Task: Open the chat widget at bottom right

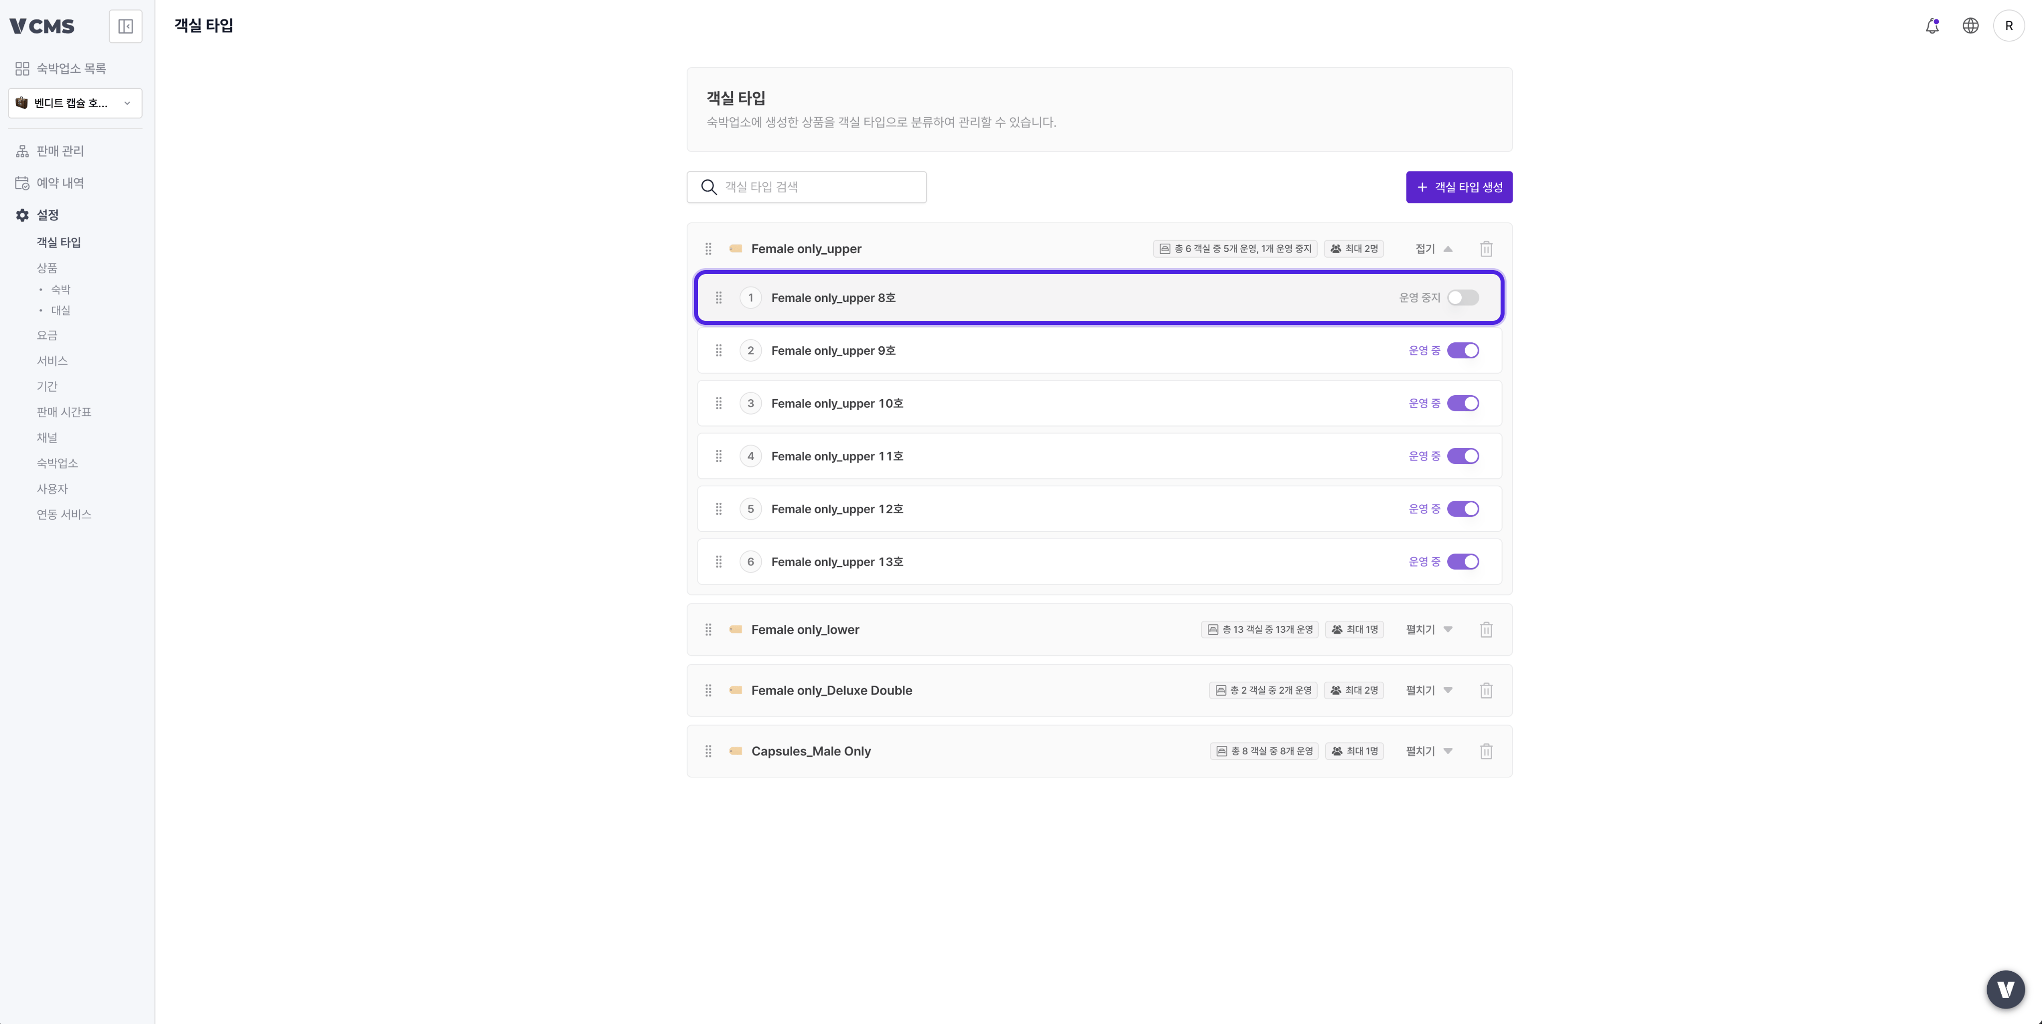Action: (2006, 989)
